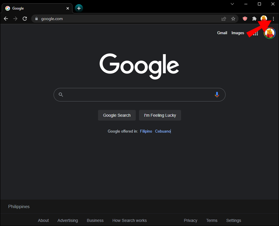
Task: Close the Google tab
Action: click(x=68, y=8)
